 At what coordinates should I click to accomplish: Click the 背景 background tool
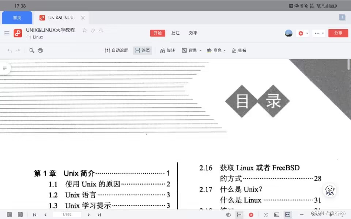[x=189, y=50]
